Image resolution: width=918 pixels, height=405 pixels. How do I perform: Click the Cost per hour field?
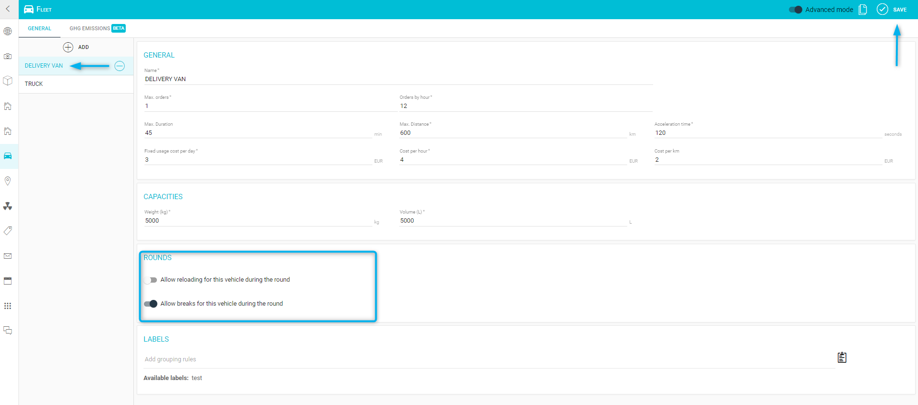click(x=513, y=160)
